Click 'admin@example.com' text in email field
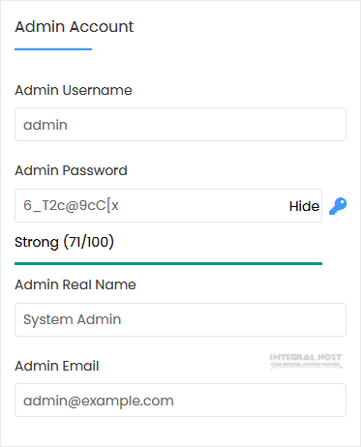361x447 pixels. (x=99, y=401)
